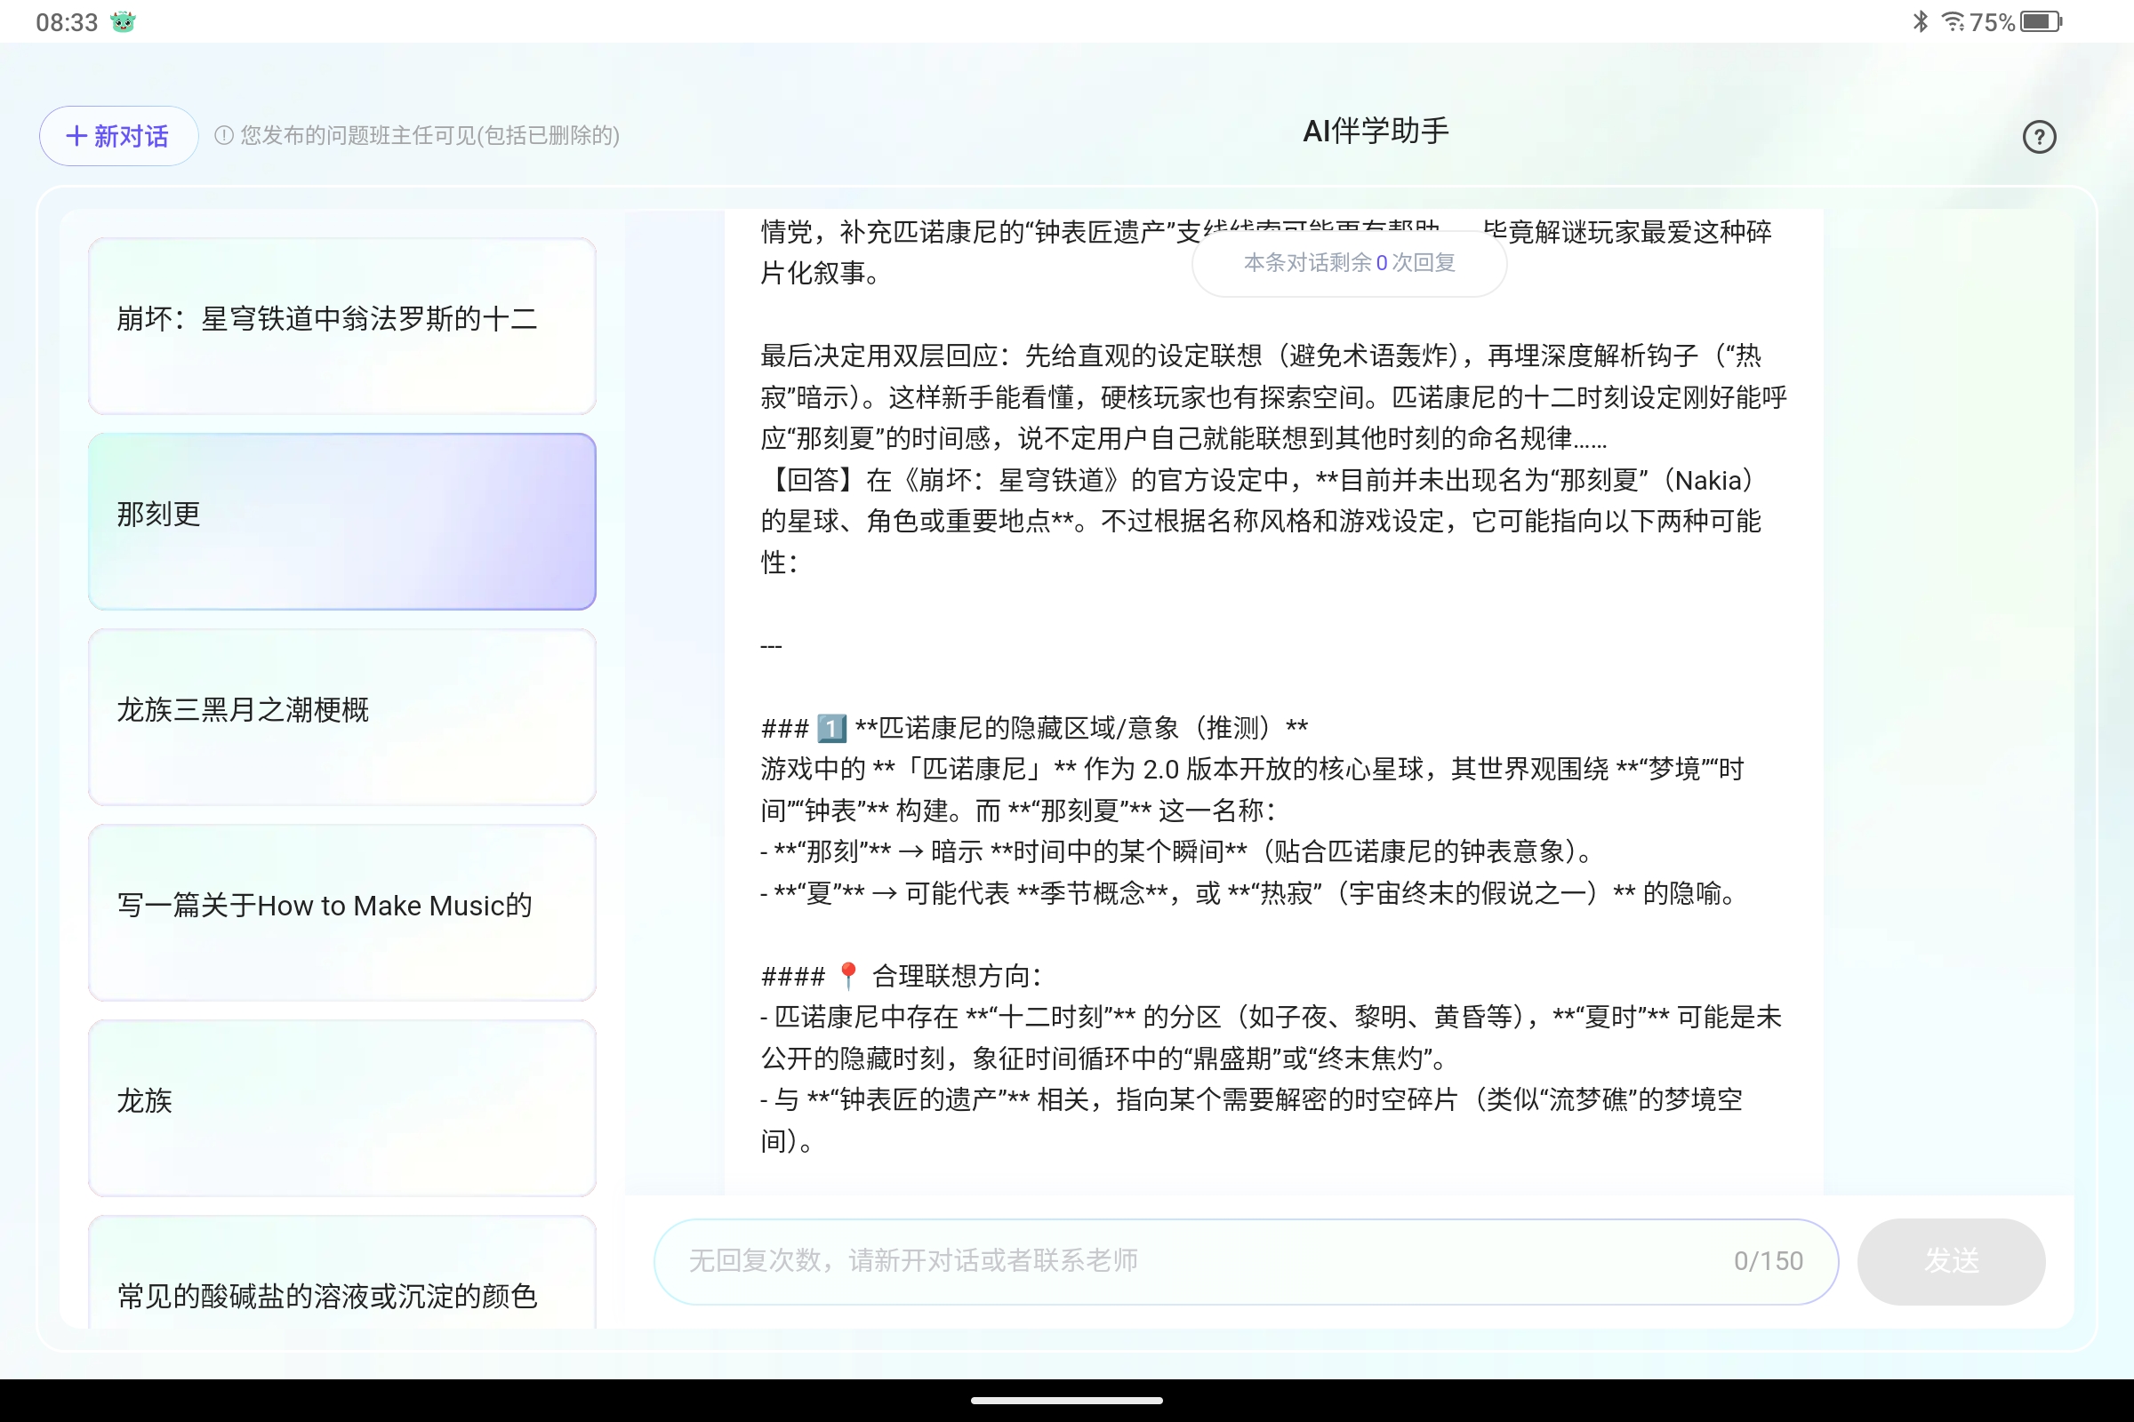
Task: Open conversation 崩坏：星穹铁道中翁法罗斯的十二
Action: [x=342, y=325]
